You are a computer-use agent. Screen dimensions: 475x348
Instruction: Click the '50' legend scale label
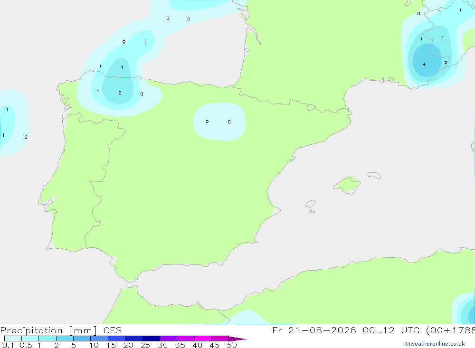click(x=232, y=345)
